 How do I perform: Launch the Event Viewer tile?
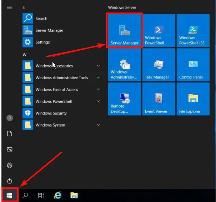[x=158, y=99]
